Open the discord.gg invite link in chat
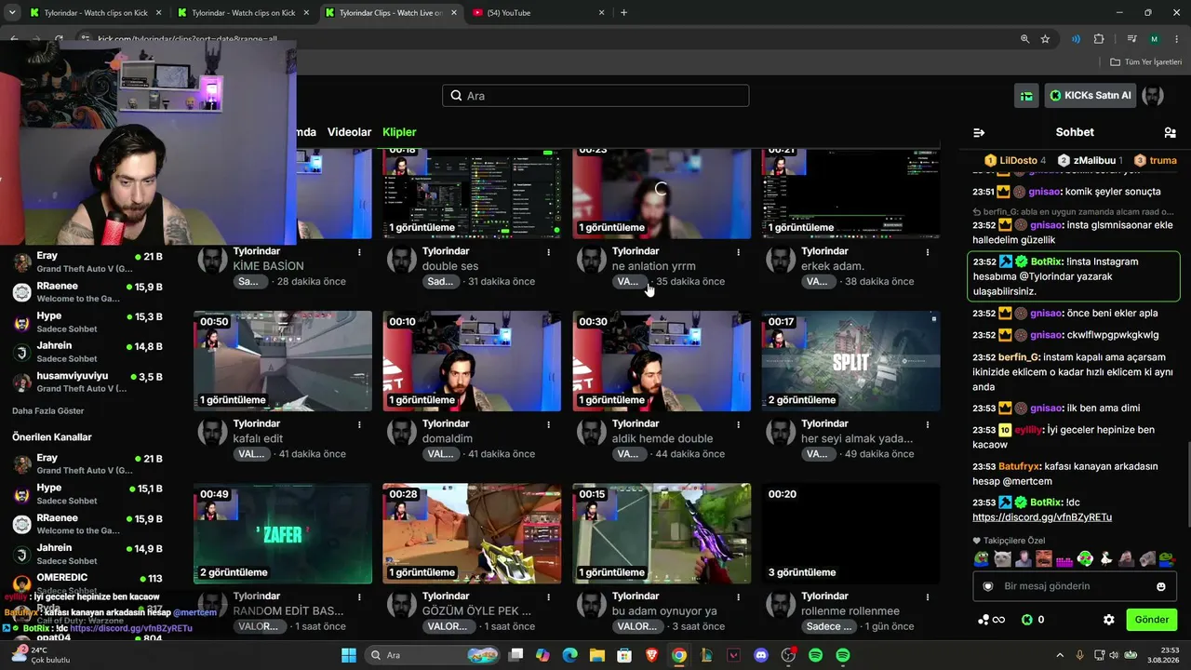 point(1042,517)
